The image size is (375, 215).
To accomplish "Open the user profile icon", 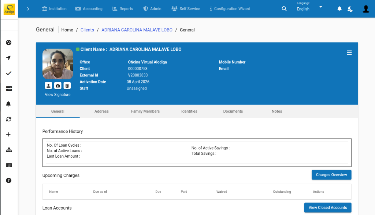I will (x=366, y=8).
